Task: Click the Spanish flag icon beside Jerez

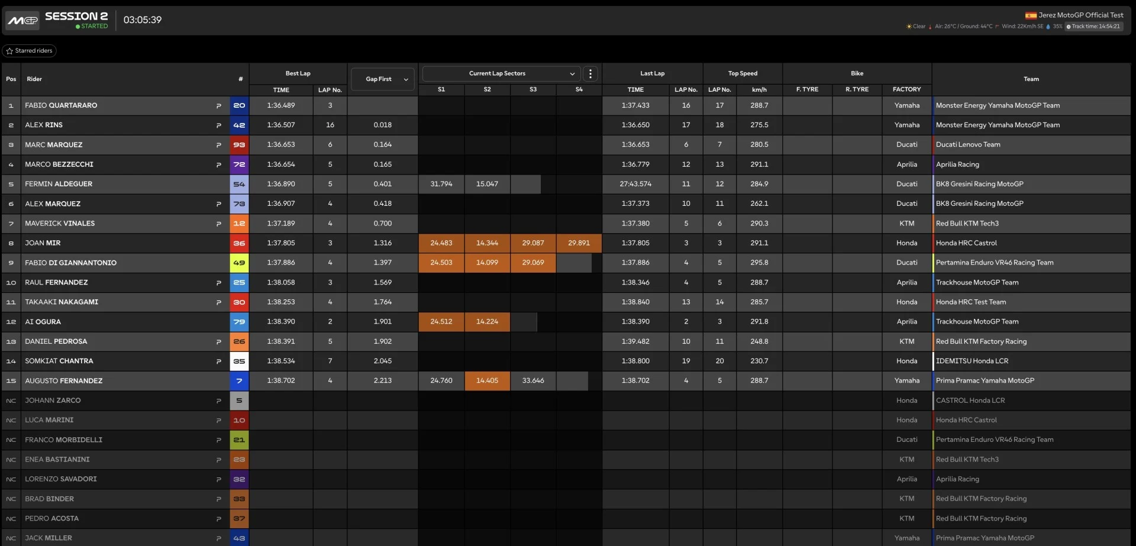Action: [1031, 15]
